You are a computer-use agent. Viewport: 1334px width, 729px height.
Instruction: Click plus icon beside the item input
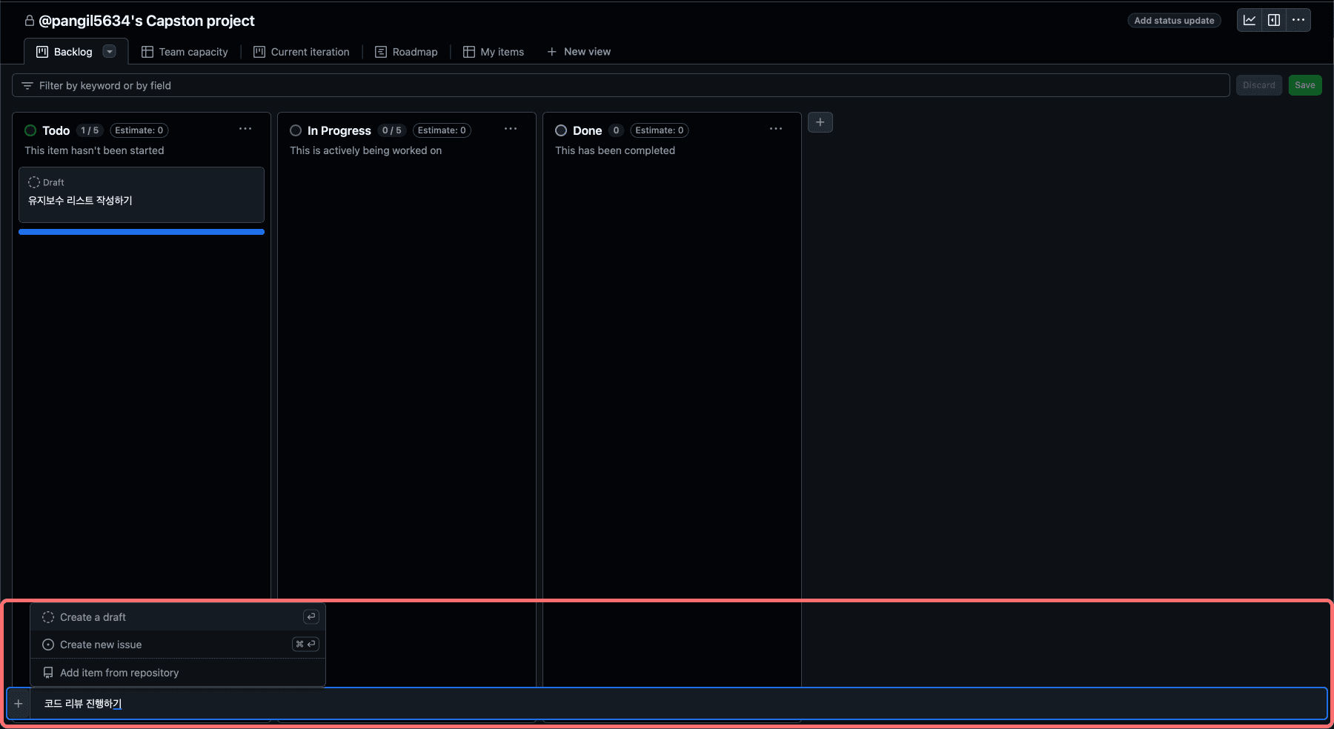point(19,704)
